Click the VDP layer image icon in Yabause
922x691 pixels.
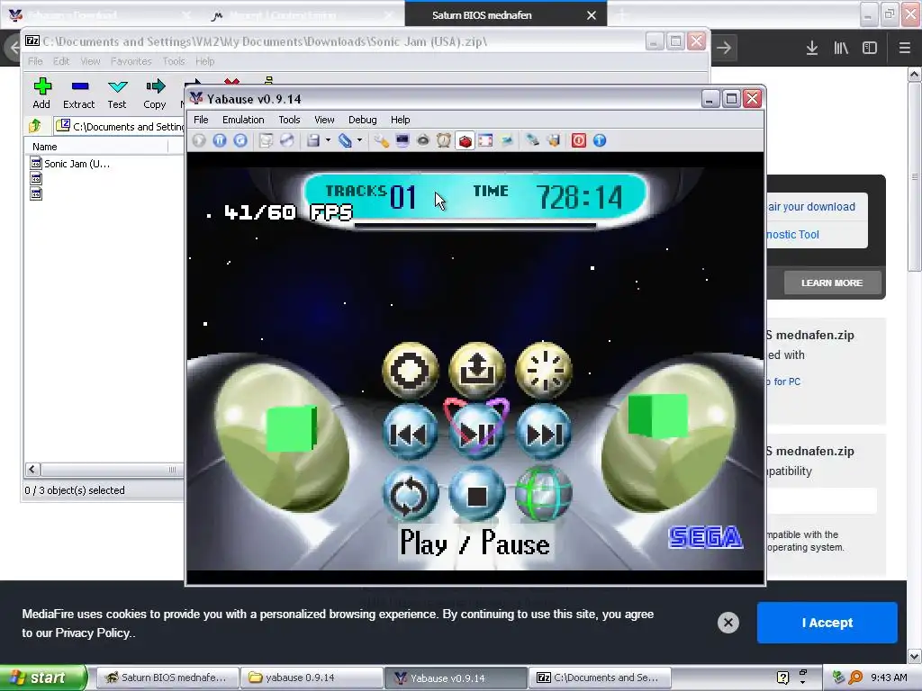[x=506, y=140]
